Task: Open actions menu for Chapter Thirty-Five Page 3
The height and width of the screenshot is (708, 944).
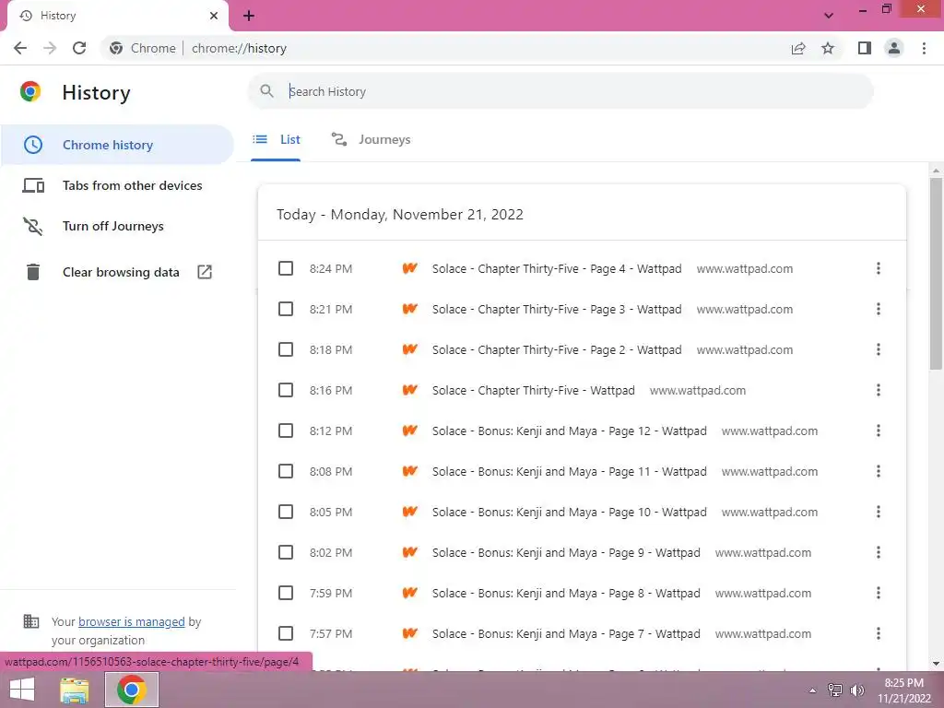Action: (879, 309)
